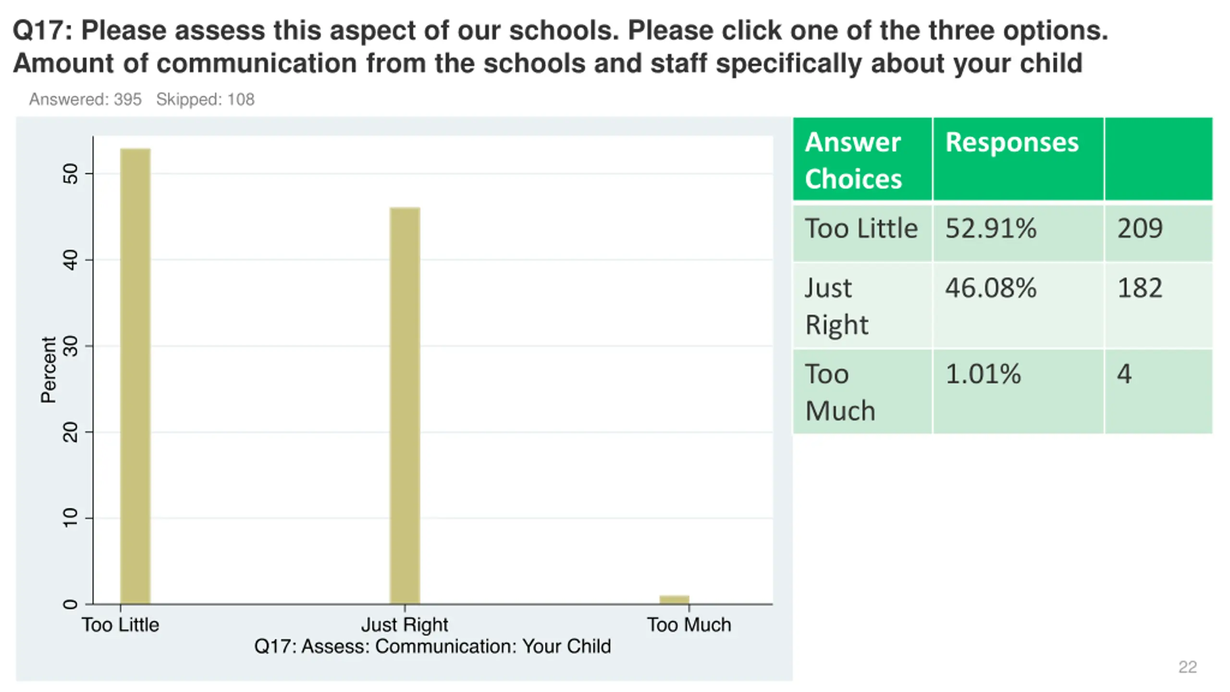
Task: Click the 46.08% cell in table
Action: click(x=1018, y=306)
